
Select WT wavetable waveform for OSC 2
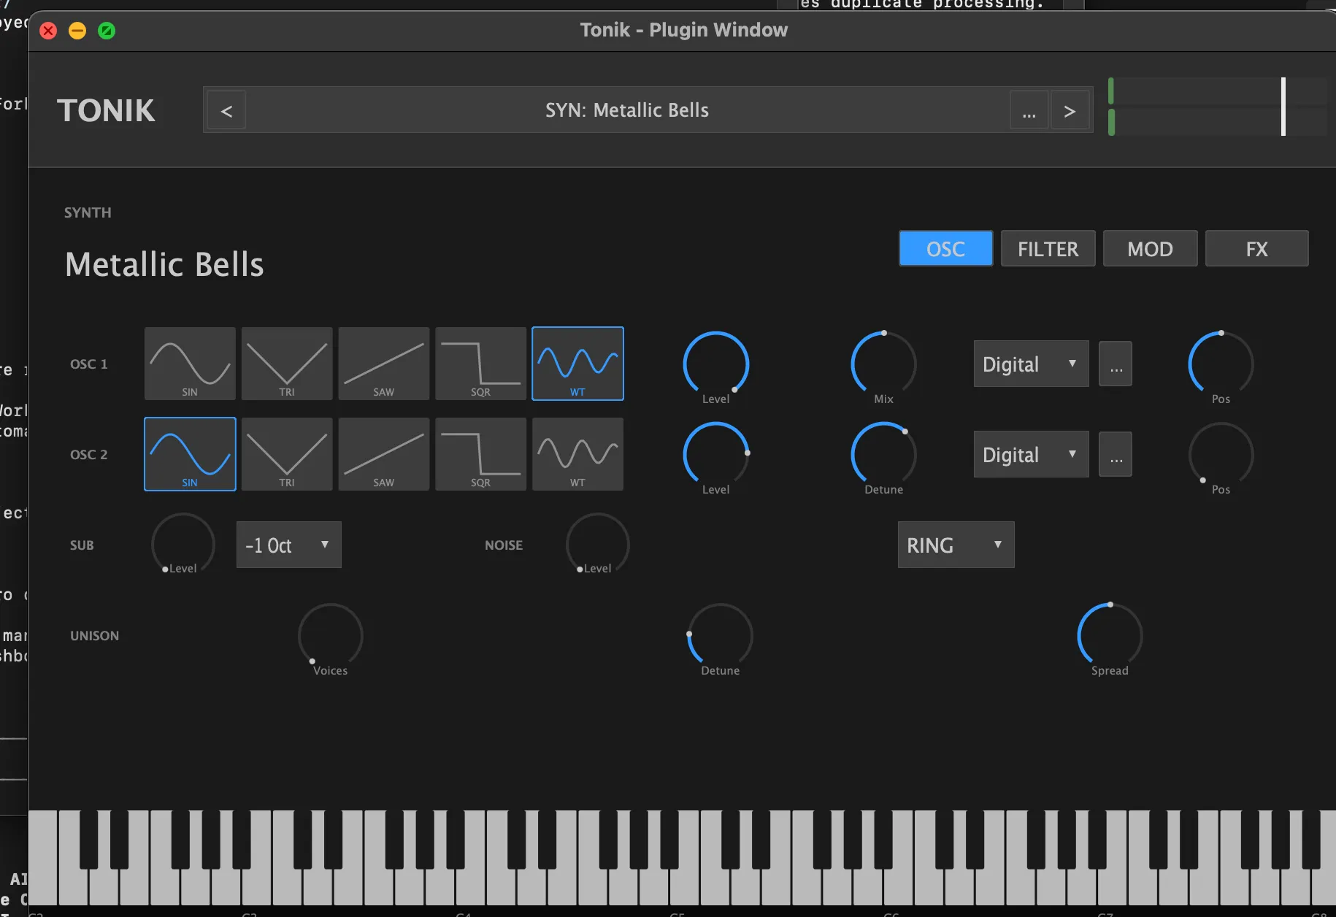pos(577,454)
